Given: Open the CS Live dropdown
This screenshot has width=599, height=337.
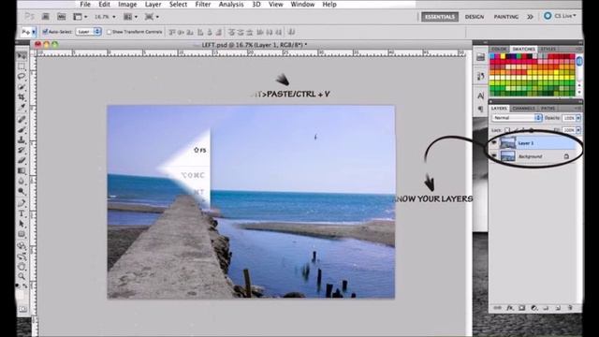Looking at the screenshot, I should click(x=560, y=16).
